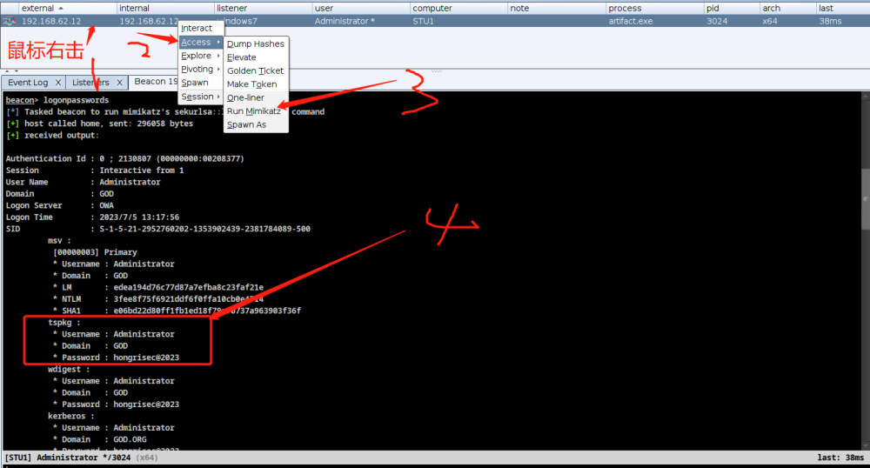
Task: Select the One-liner option
Action: point(246,97)
